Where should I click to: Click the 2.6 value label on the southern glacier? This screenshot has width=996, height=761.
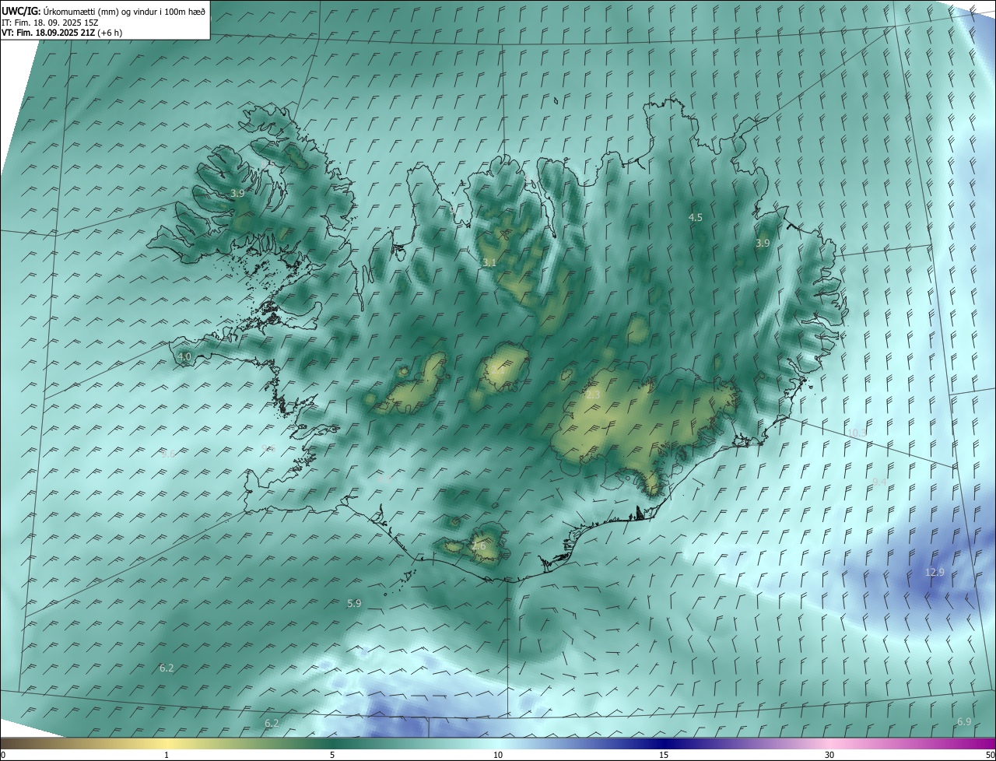tap(479, 546)
